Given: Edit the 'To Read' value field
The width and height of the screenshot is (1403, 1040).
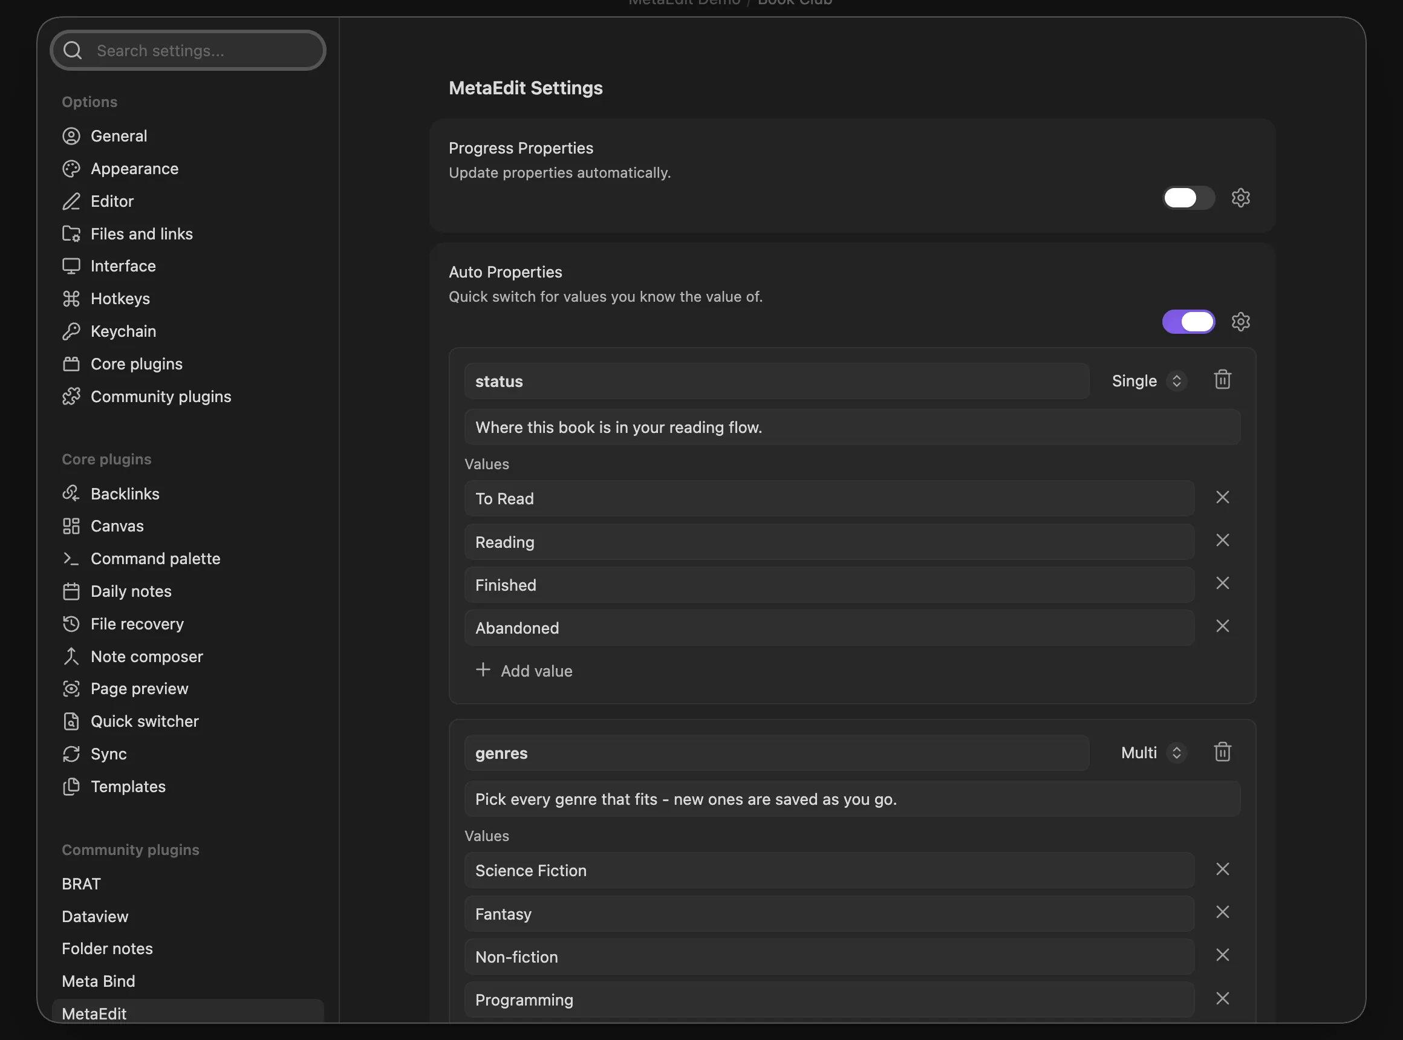Looking at the screenshot, I should (x=829, y=499).
